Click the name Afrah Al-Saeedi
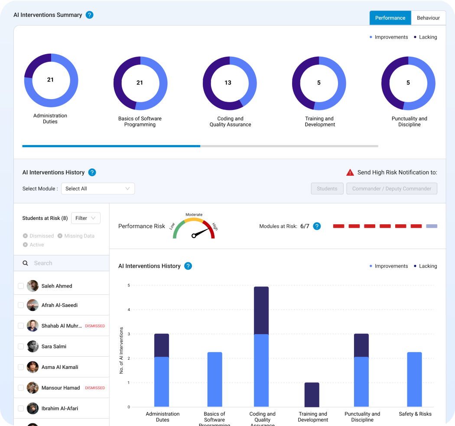Image resolution: width=455 pixels, height=426 pixels. 59,305
